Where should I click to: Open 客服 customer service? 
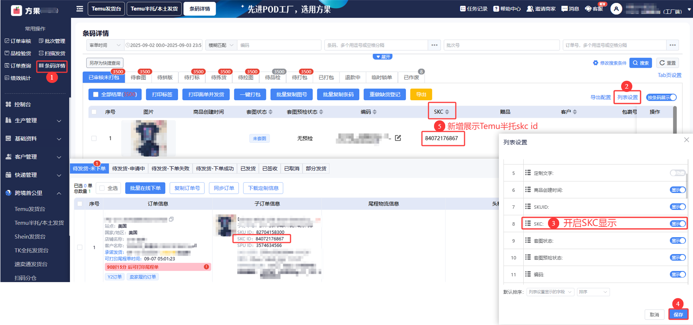click(594, 9)
